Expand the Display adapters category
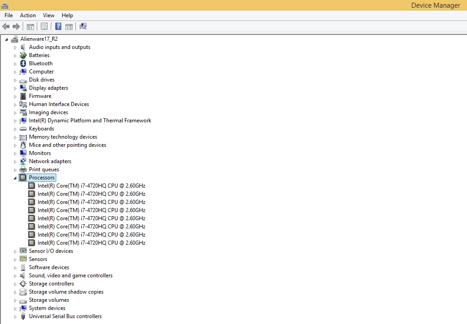The image size is (467, 324). [15, 88]
